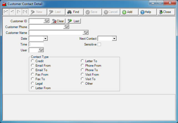Enable the Sensitive checkbox

[x=99, y=44]
